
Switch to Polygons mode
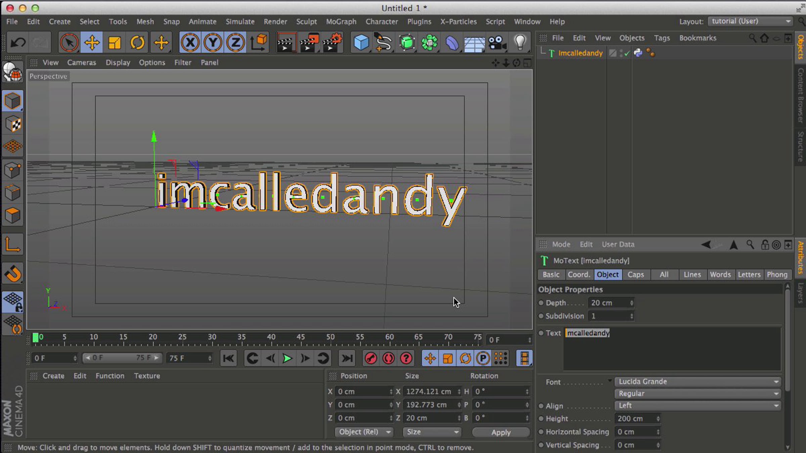click(x=13, y=215)
